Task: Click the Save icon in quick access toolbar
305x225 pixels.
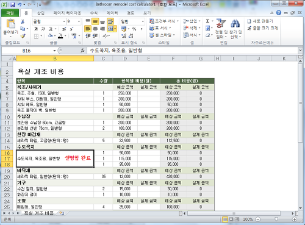Action: click(x=13, y=4)
